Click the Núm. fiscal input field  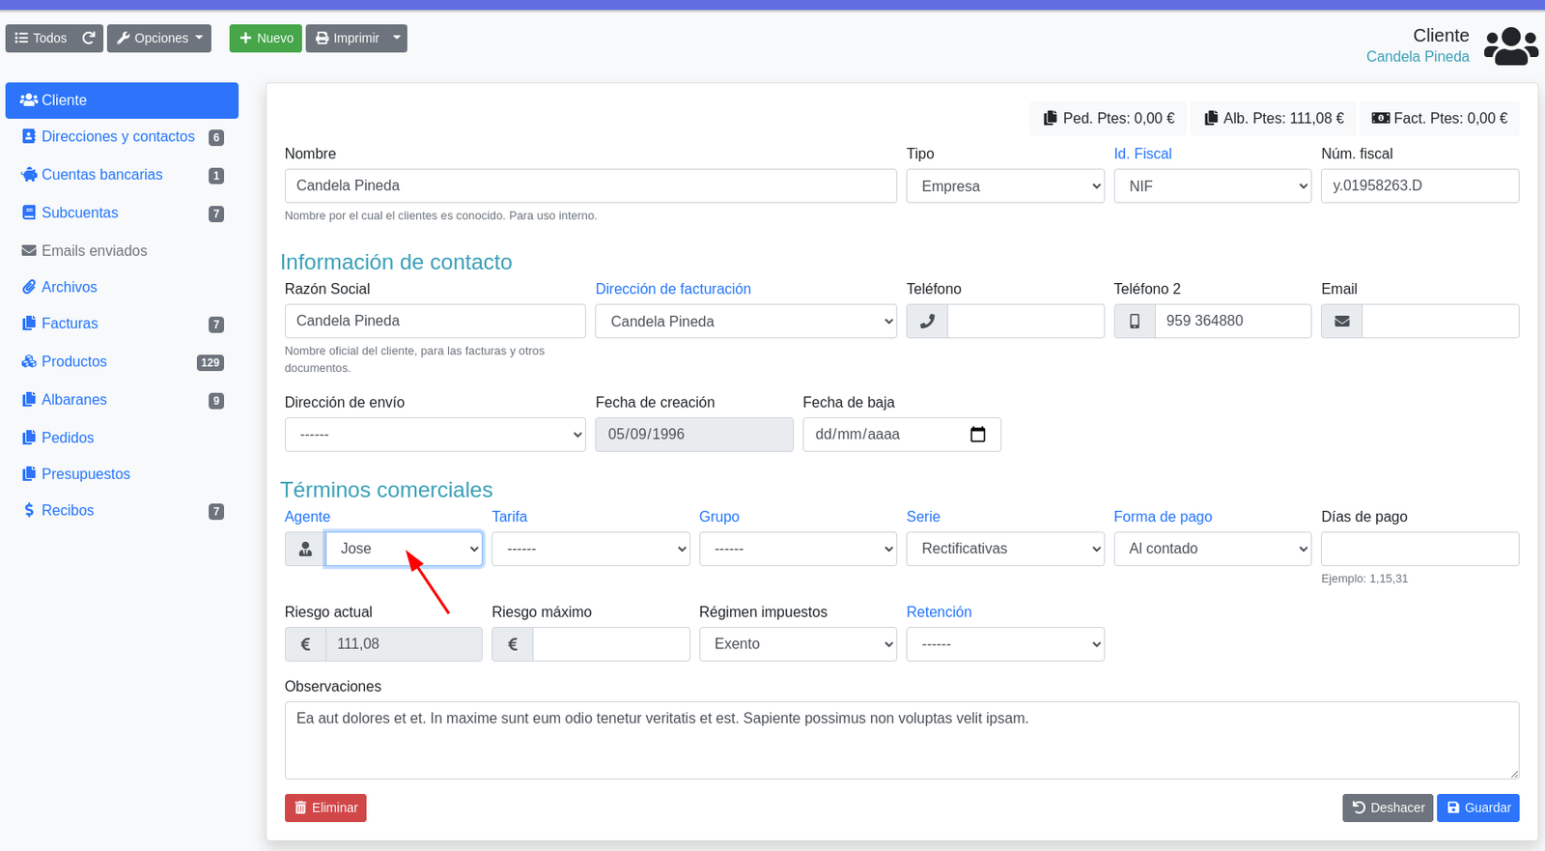(x=1419, y=185)
